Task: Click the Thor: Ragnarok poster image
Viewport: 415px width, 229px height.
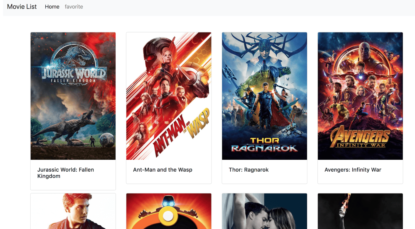Action: [x=264, y=96]
